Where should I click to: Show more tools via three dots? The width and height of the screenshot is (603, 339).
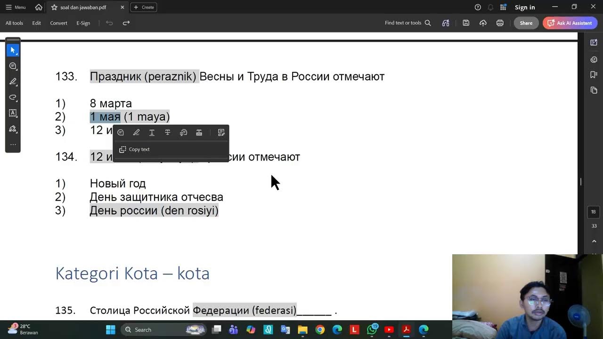pos(13,144)
